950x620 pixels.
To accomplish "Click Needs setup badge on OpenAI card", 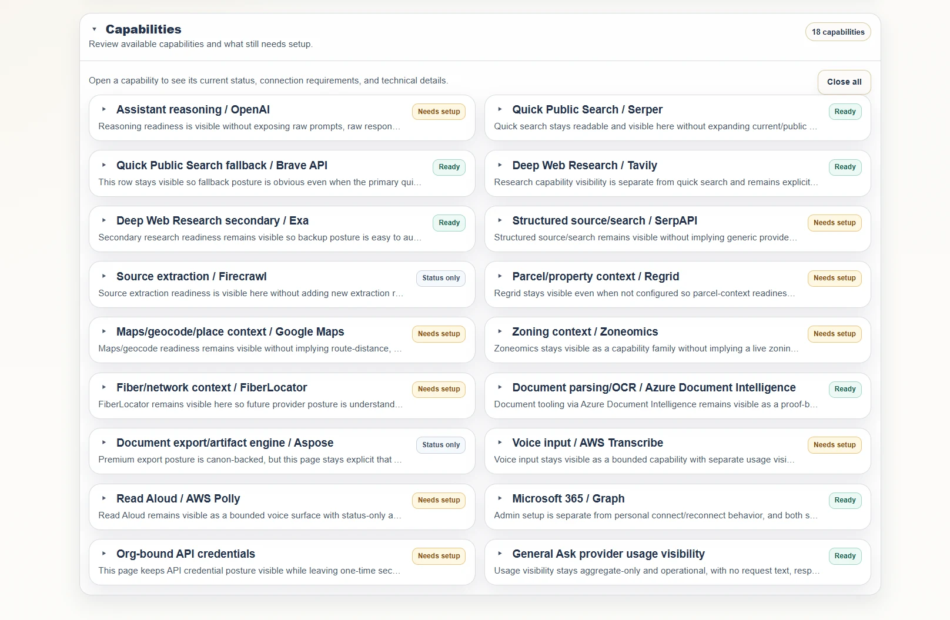I will pyautogui.click(x=439, y=112).
